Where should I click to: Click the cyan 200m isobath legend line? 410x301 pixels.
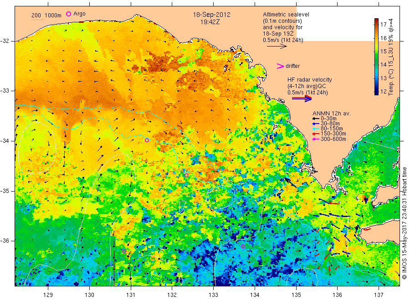pyautogui.click(x=38, y=19)
